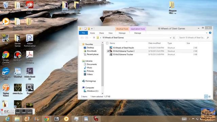
Task: Click New folder icon in quick access toolbar
Action: tap(89, 28)
